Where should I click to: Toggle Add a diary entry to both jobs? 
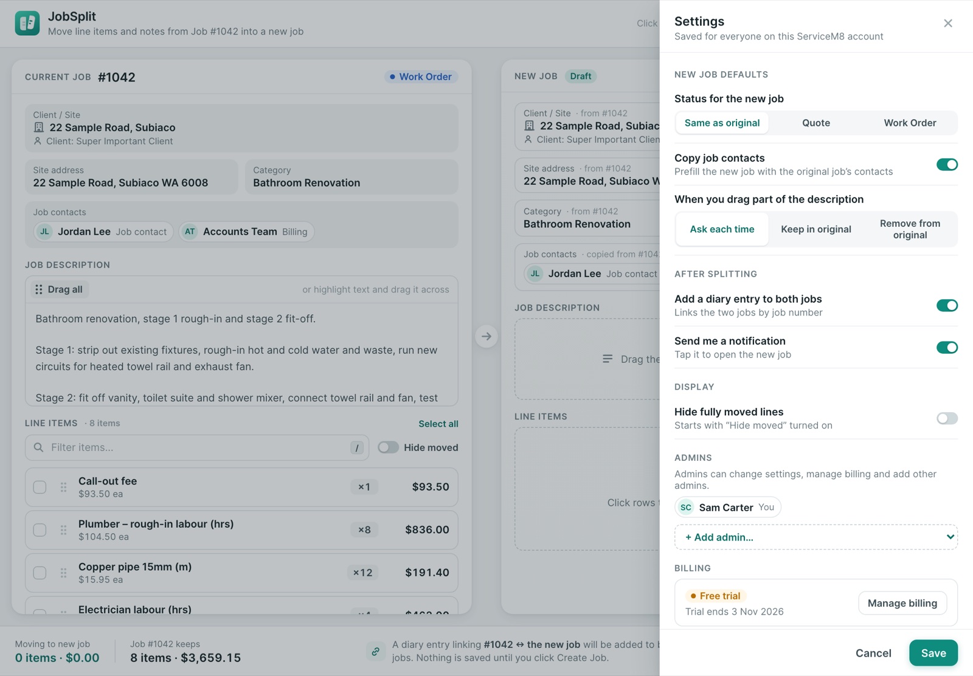947,305
